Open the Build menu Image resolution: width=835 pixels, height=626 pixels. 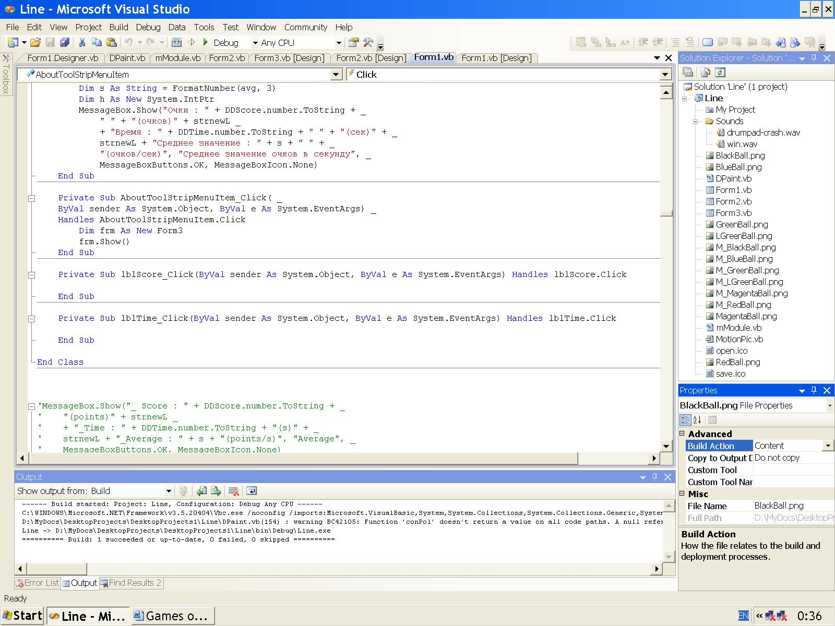pyautogui.click(x=118, y=27)
